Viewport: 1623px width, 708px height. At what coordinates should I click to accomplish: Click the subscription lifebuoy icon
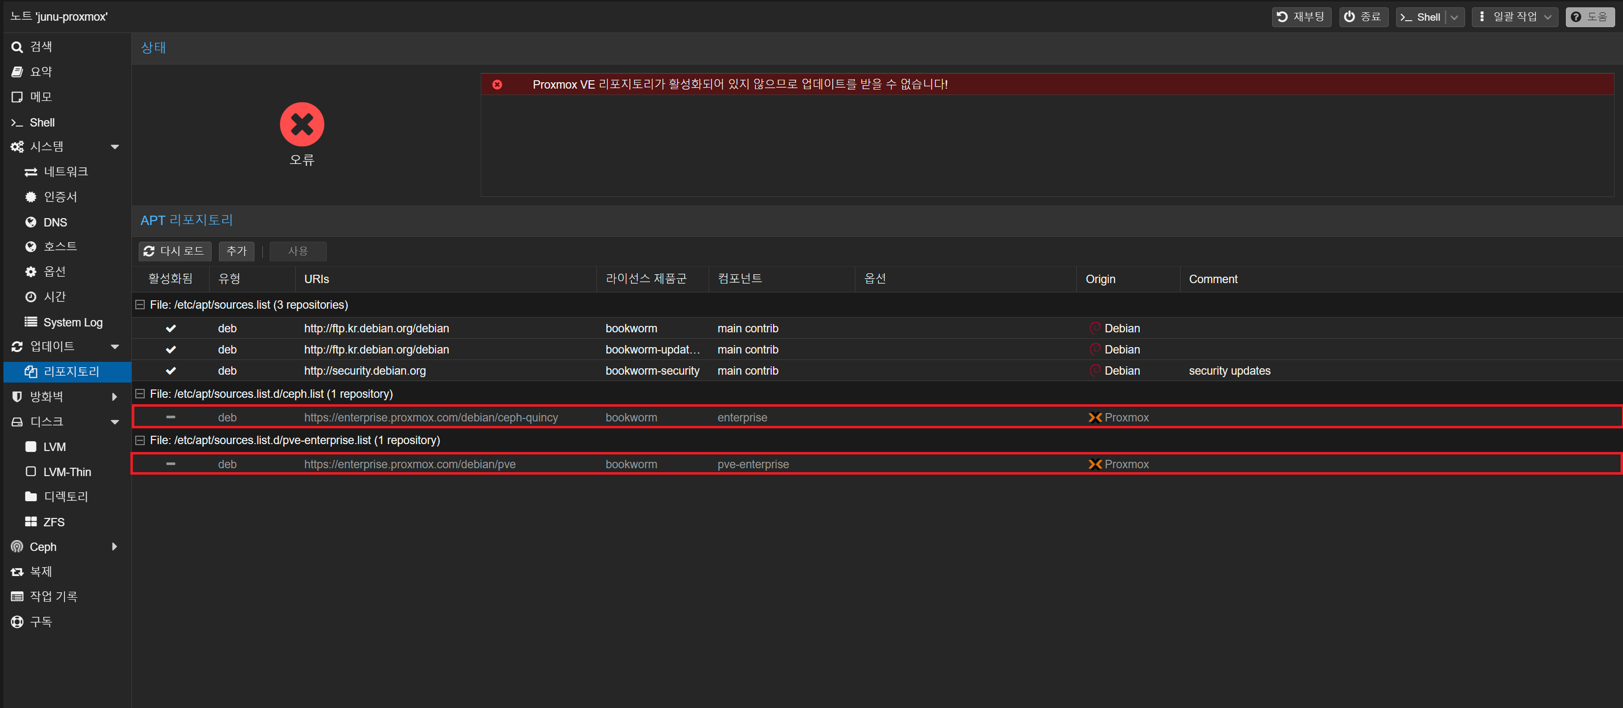17,622
